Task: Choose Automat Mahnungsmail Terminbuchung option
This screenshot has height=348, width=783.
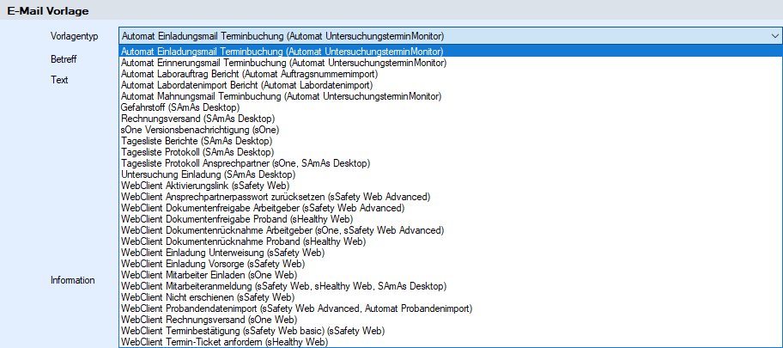Action: 451,96
